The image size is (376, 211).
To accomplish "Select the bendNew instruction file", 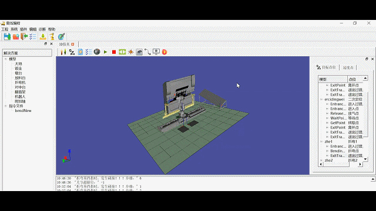I will click(x=23, y=111).
